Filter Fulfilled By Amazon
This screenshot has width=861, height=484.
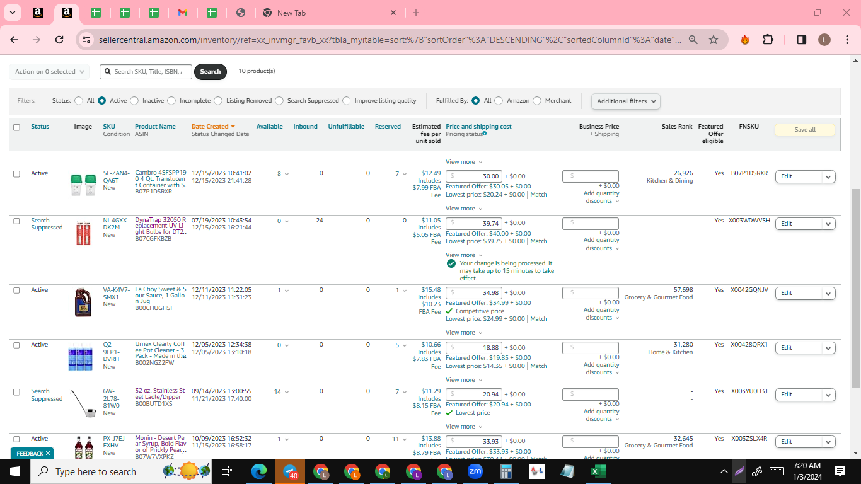[499, 101]
